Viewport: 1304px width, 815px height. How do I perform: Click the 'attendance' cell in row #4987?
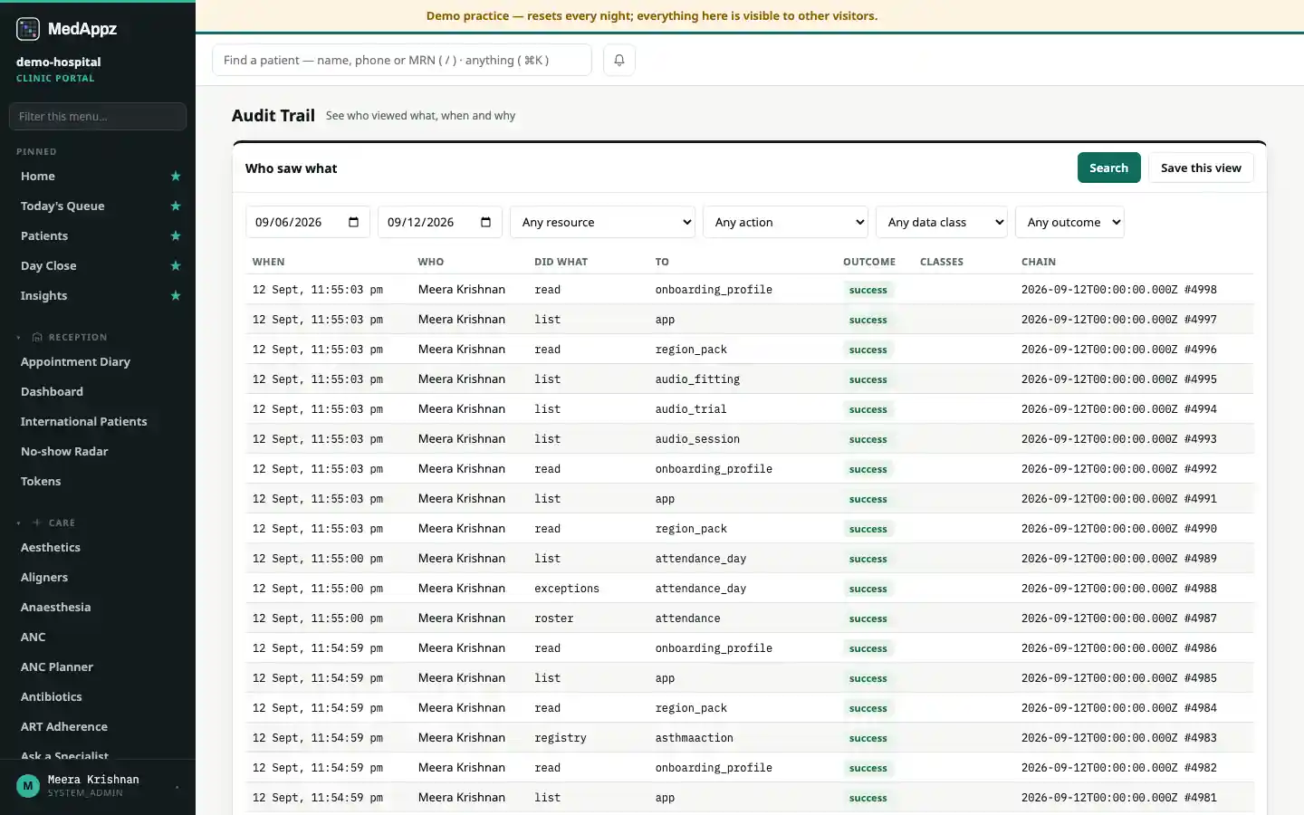[x=688, y=618]
